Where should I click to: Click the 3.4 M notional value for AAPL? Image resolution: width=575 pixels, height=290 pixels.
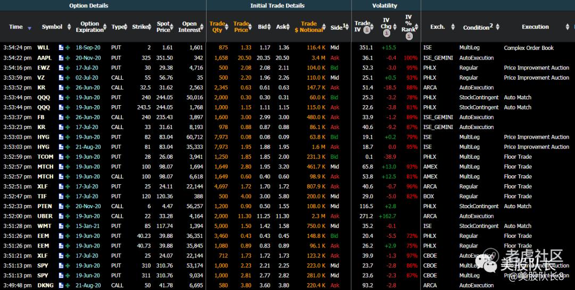318,58
